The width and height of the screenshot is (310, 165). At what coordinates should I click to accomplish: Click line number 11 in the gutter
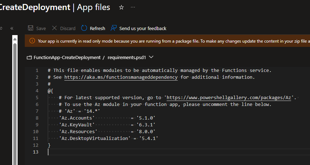click(36, 139)
